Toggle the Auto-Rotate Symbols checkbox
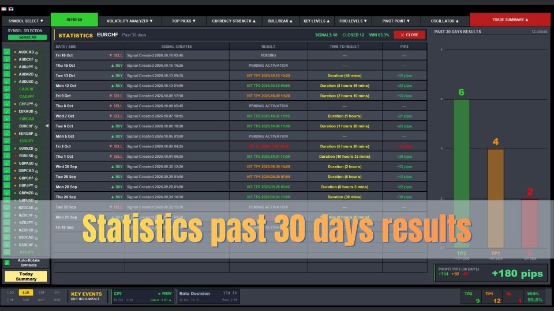The image size is (554, 311). [7, 263]
